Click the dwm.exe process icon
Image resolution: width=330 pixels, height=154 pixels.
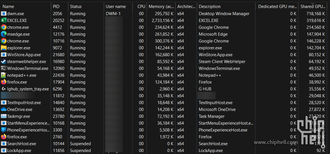pos(4,14)
